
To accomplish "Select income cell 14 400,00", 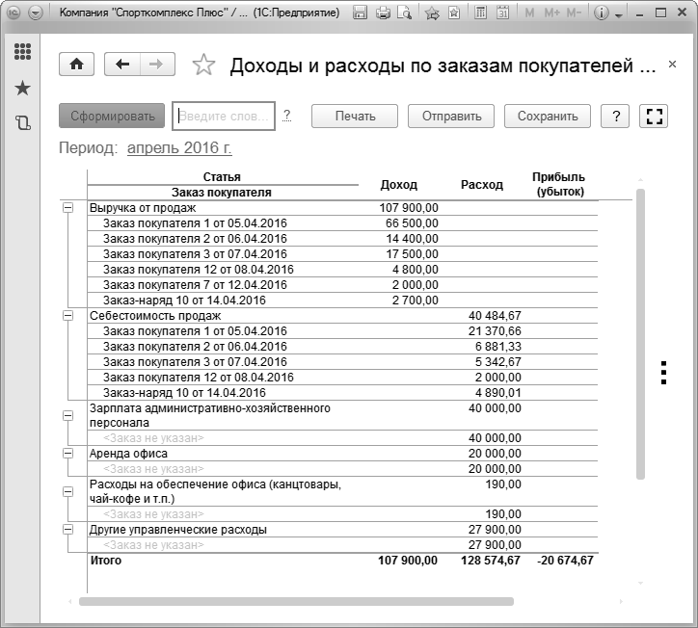I will pyautogui.click(x=412, y=239).
